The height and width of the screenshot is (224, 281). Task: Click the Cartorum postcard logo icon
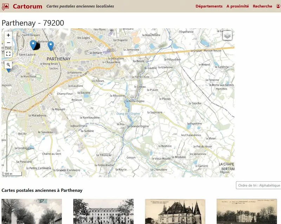pos(5,6)
